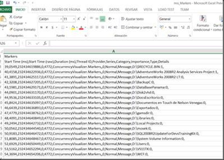Click the text orientation icon
Viewport: 224px width, 160px height.
[110, 19]
